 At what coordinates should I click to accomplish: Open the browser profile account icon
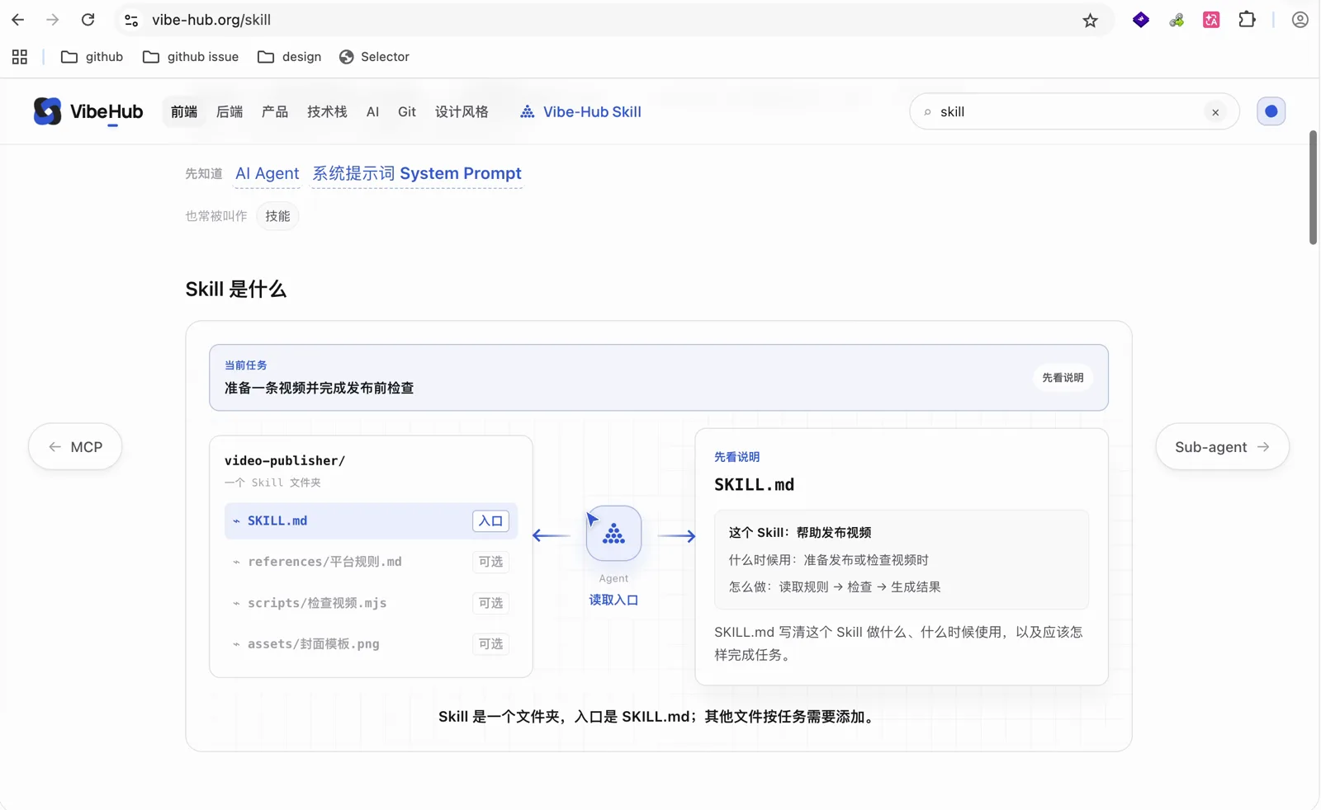(x=1300, y=20)
